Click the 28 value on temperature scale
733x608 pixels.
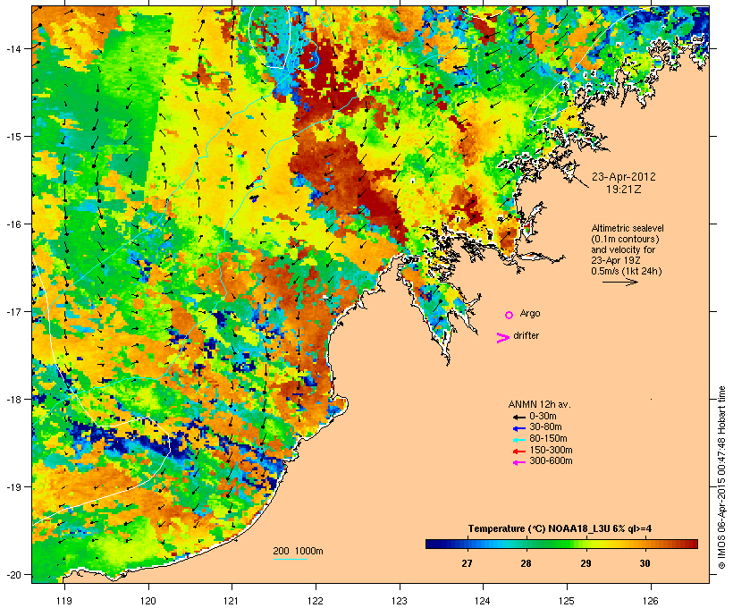point(526,563)
